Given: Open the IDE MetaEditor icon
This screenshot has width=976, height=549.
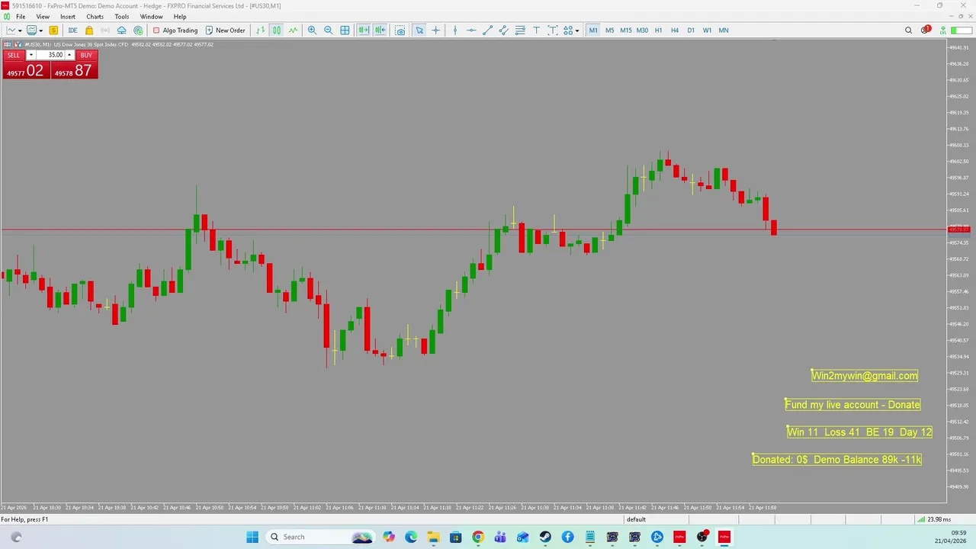Looking at the screenshot, I should pos(72,30).
